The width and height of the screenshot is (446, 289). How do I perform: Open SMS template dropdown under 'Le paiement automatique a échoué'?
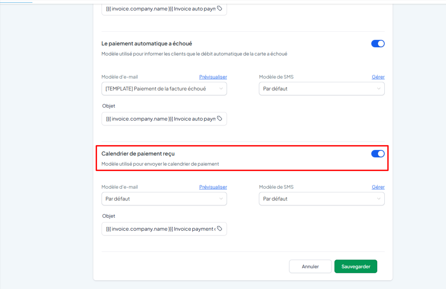[x=322, y=89]
